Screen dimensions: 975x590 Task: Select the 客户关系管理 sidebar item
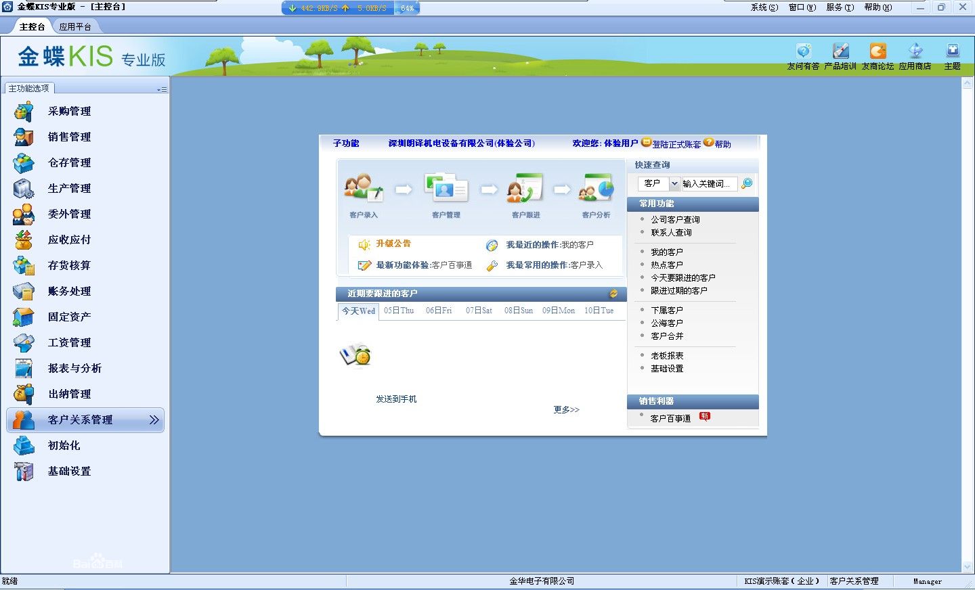point(85,419)
